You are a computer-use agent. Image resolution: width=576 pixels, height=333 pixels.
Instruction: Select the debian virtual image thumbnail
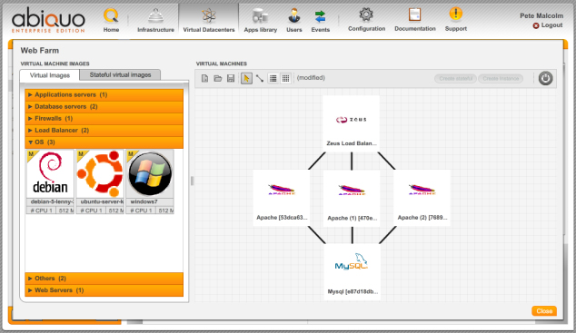click(x=50, y=174)
